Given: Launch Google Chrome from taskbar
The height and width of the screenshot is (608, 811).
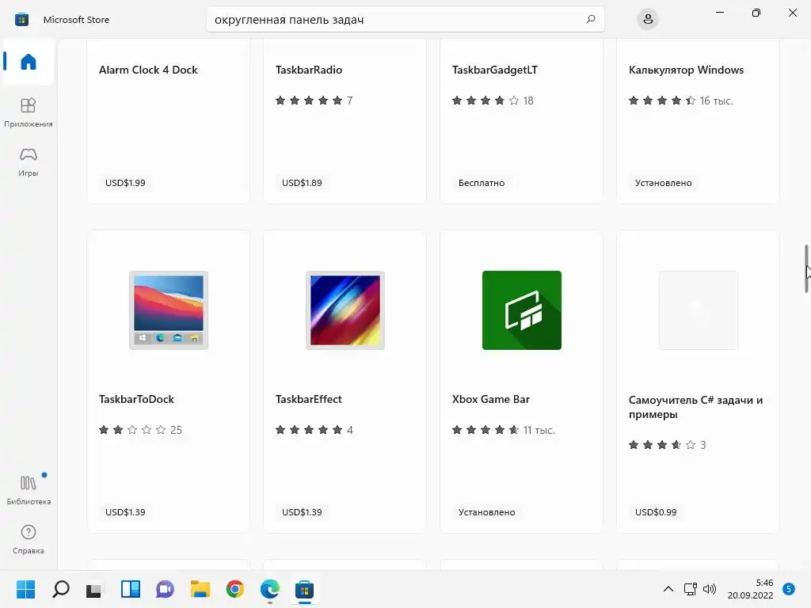Looking at the screenshot, I should [234, 589].
